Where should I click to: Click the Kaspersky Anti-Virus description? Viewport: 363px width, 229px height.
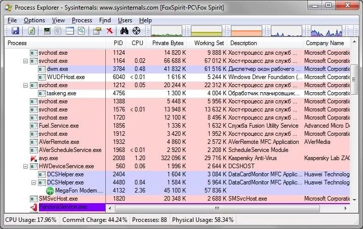coord(252,158)
